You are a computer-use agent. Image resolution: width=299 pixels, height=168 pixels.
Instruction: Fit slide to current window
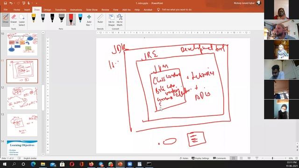pos(297,158)
